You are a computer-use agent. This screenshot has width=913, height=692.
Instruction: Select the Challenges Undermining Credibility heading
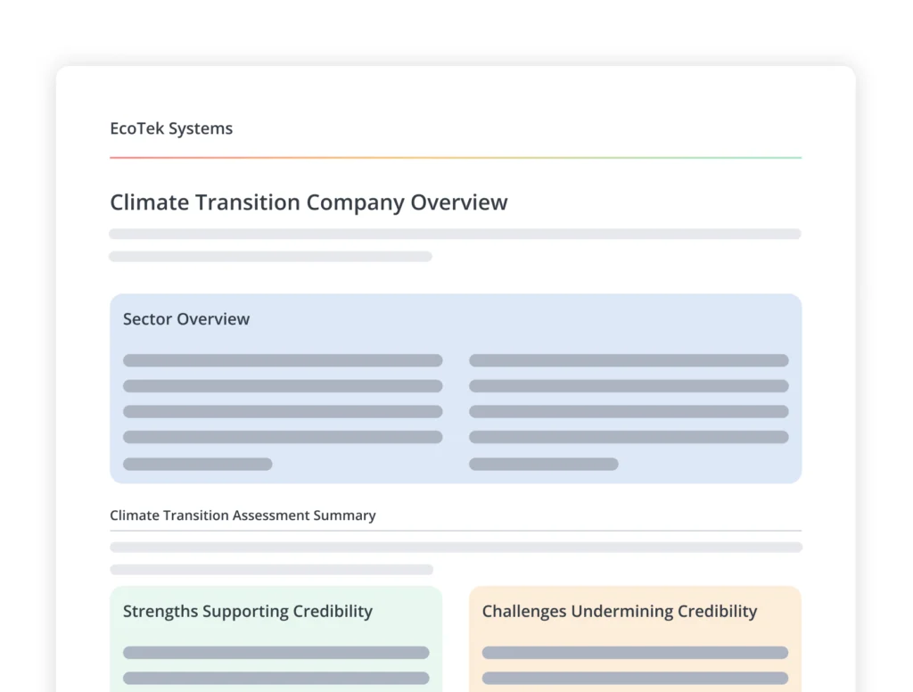point(620,612)
